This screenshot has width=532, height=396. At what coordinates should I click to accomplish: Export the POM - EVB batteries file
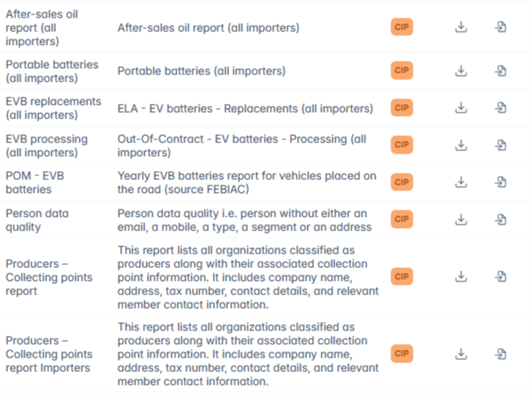[501, 182]
